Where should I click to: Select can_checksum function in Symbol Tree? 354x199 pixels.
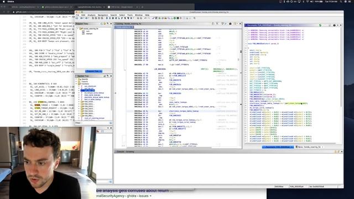click(90, 86)
